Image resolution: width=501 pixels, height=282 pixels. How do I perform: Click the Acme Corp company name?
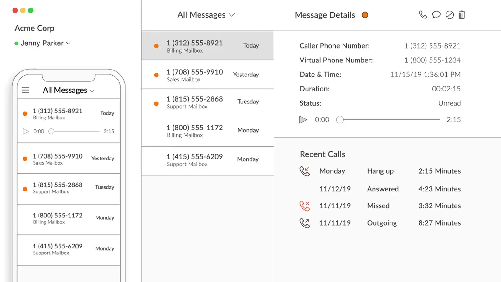click(x=34, y=28)
